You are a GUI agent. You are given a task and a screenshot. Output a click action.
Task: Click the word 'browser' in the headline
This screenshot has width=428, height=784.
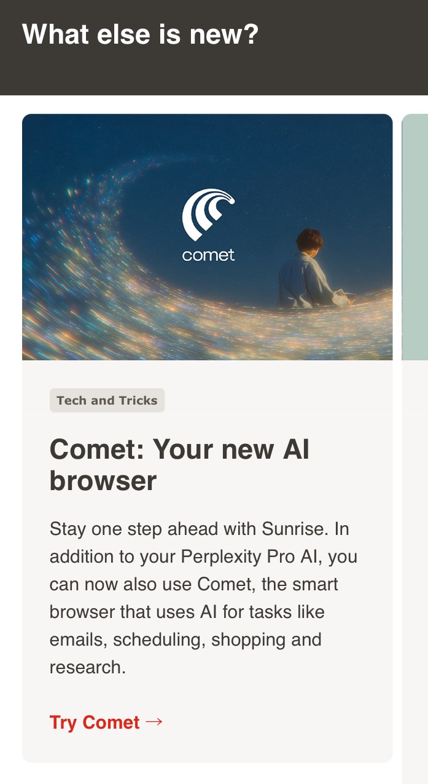(x=103, y=481)
